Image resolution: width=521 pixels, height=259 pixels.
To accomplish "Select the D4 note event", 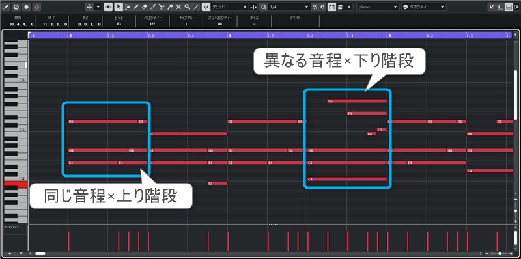I will click(x=490, y=171).
